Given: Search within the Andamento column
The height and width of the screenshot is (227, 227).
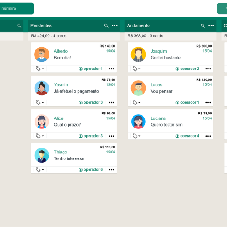Looking at the screenshot, I should point(202,25).
